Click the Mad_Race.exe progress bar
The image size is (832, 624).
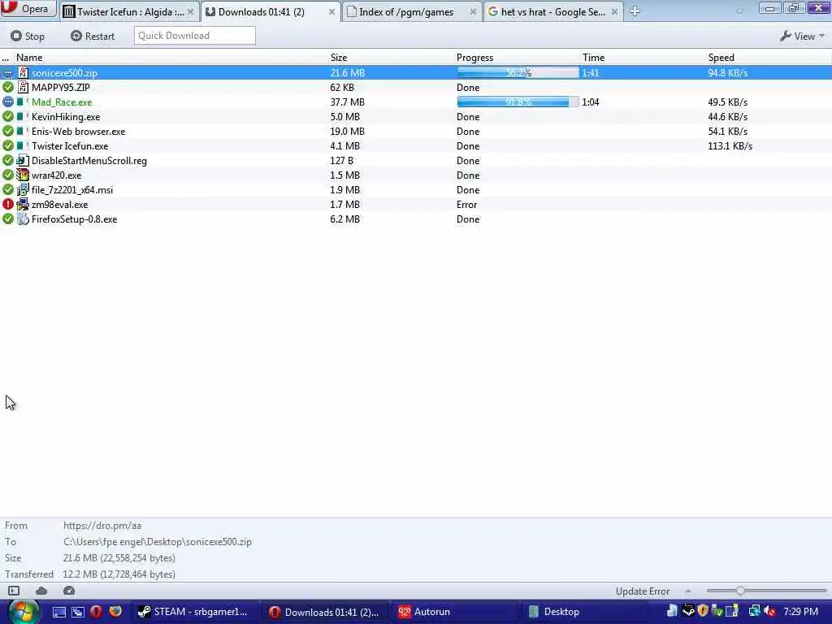[x=518, y=102]
